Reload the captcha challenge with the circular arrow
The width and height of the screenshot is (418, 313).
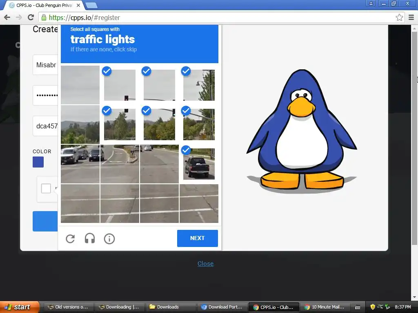(x=70, y=238)
